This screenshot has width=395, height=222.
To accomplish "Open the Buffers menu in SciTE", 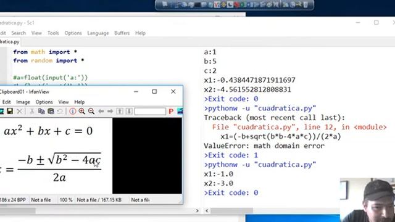I will [x=122, y=33].
